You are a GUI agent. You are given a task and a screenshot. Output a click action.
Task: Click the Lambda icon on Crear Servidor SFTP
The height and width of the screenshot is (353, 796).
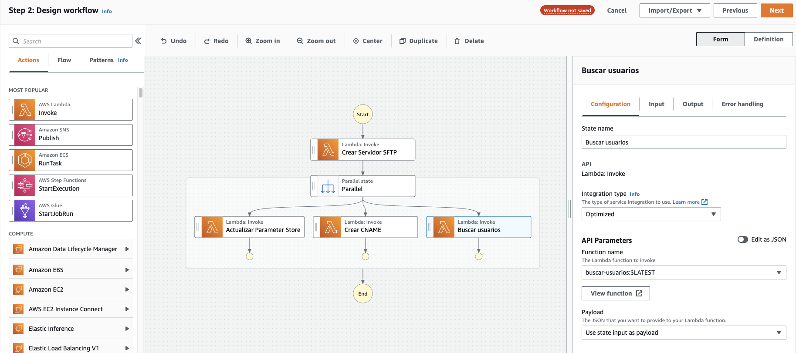click(328, 150)
